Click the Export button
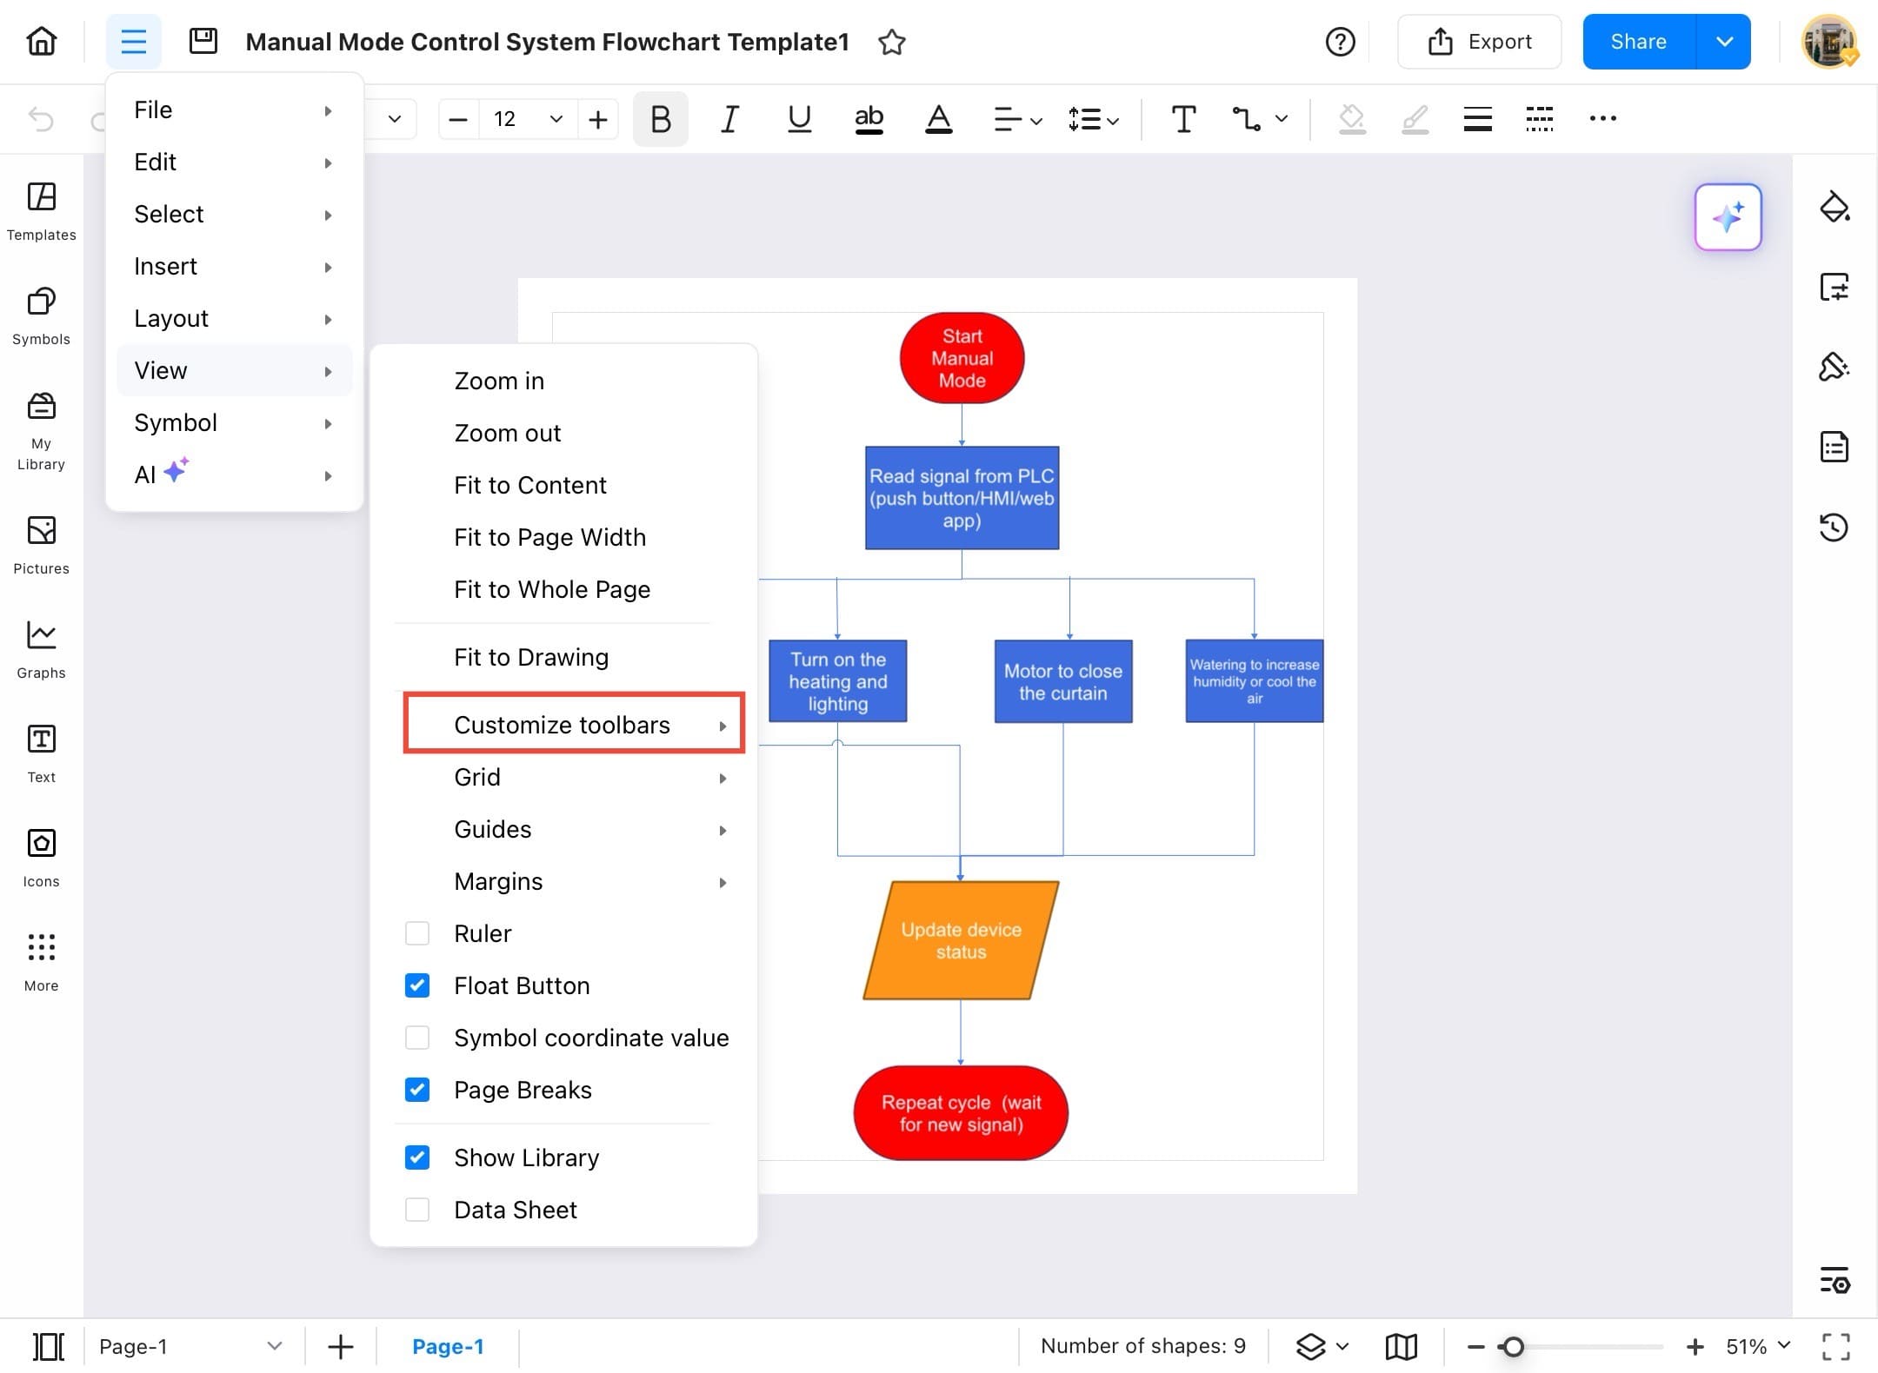The height and width of the screenshot is (1373, 1878). (1479, 42)
